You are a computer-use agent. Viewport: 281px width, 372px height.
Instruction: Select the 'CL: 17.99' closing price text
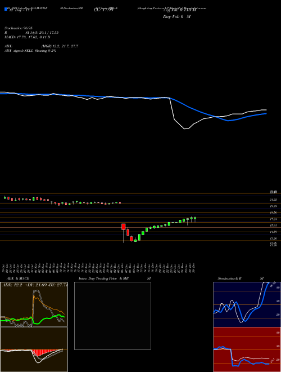103,10
